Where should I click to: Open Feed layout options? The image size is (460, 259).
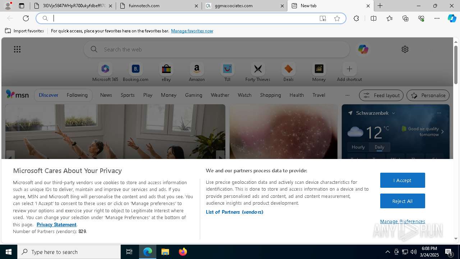[381, 95]
